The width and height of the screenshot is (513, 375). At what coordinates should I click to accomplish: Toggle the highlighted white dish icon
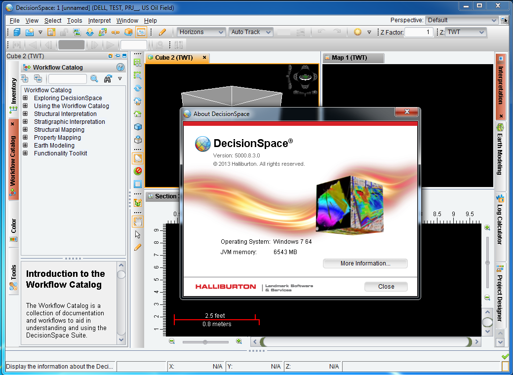[138, 158]
